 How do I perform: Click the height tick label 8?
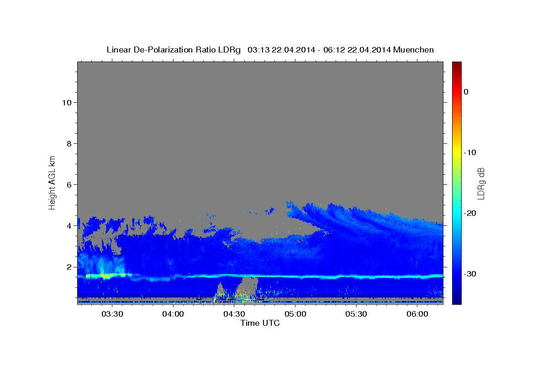[68, 143]
